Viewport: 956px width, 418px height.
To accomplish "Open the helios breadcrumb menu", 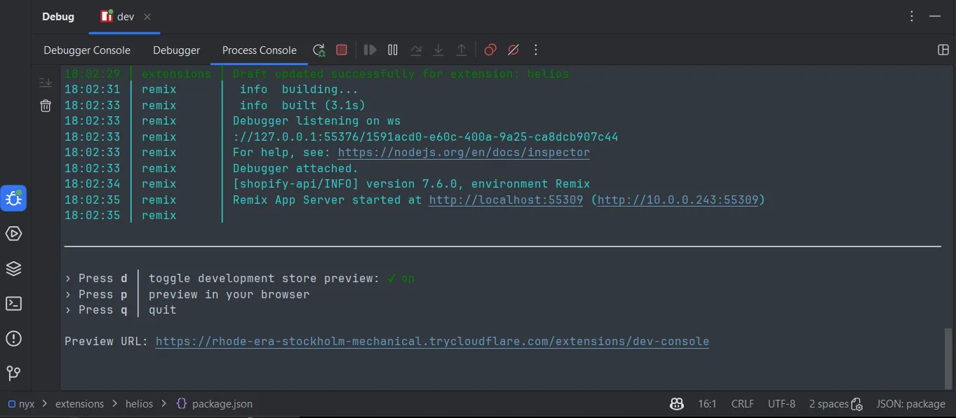I will 138,403.
